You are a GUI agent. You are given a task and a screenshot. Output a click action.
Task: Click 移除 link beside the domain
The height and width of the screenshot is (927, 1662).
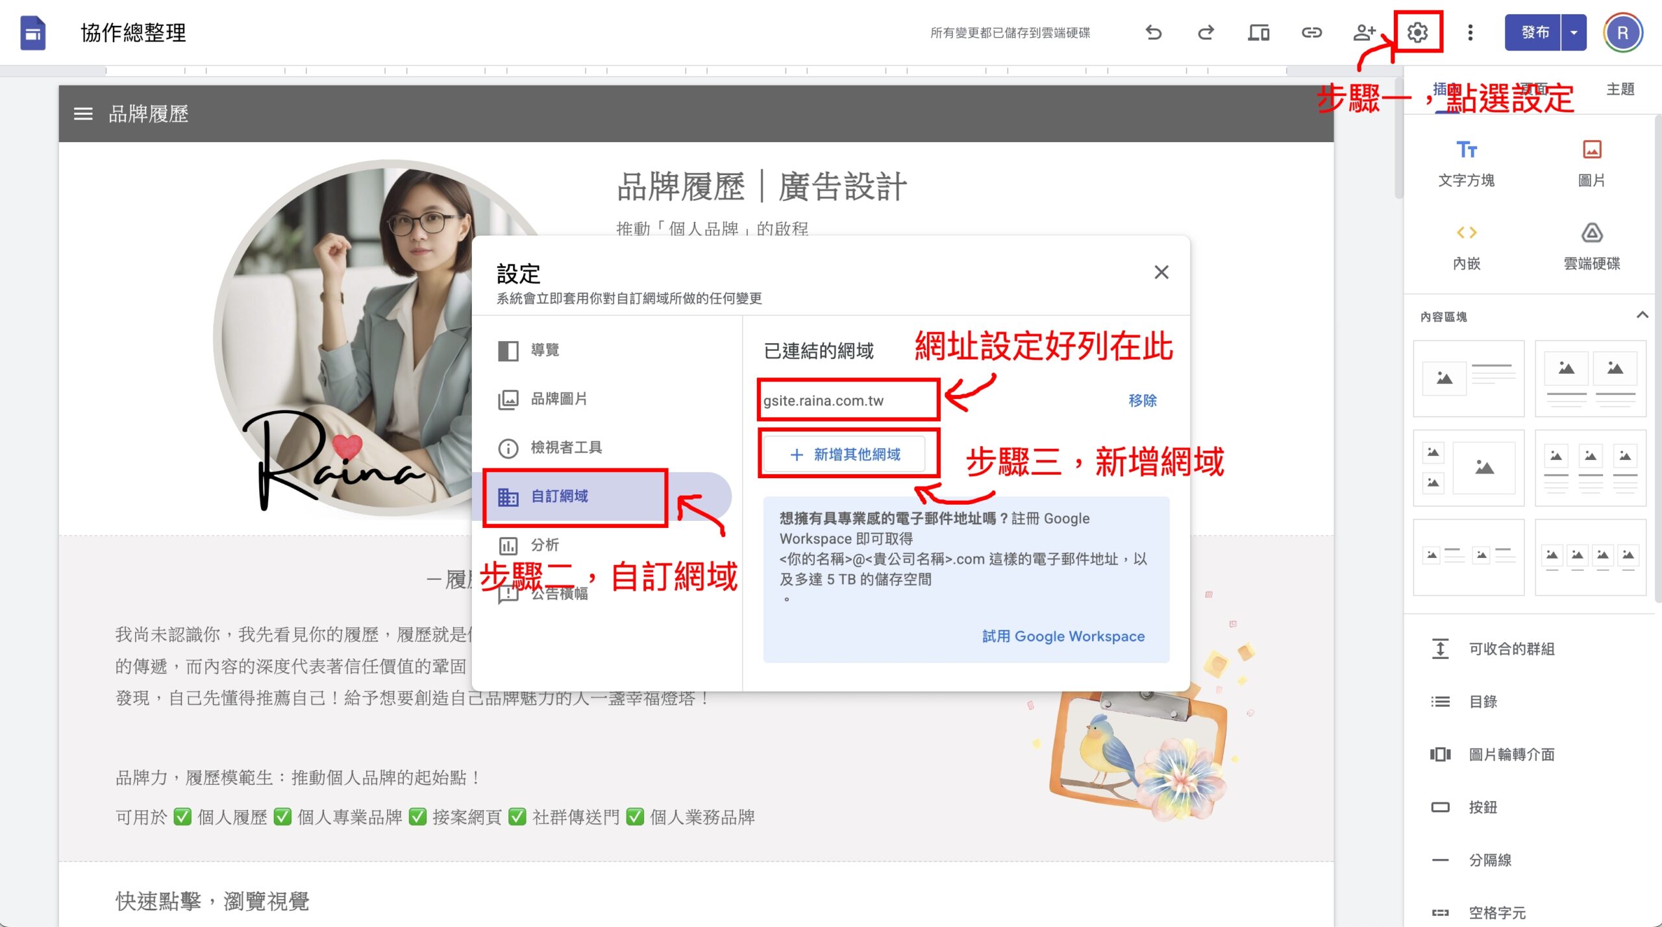[1142, 400]
